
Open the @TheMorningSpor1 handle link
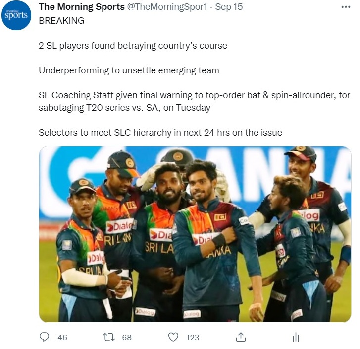coord(167,7)
